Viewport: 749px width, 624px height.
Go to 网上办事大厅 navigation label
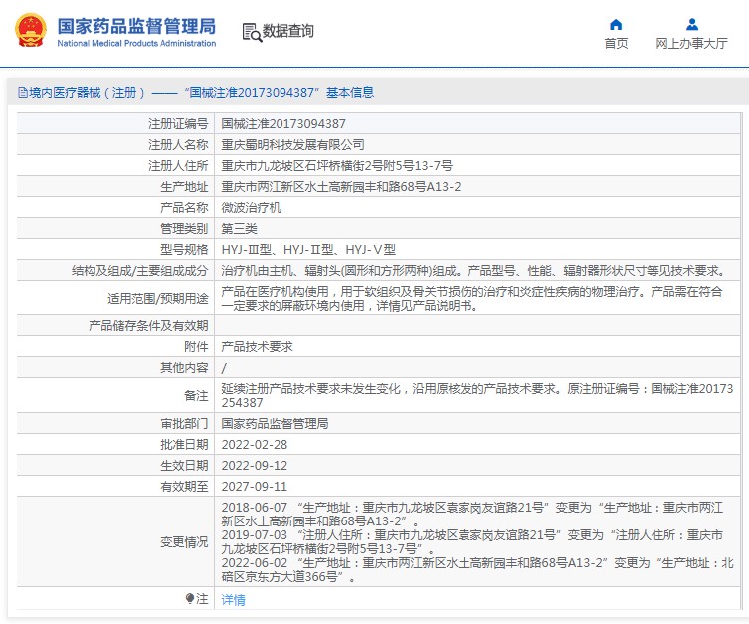click(x=691, y=44)
